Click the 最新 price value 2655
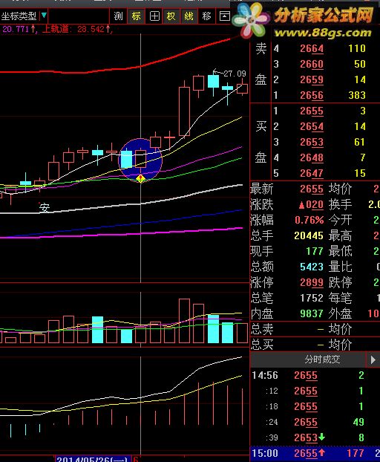This screenshot has width=380, height=462. tap(312, 189)
